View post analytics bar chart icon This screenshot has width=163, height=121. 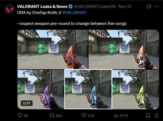(116, 116)
